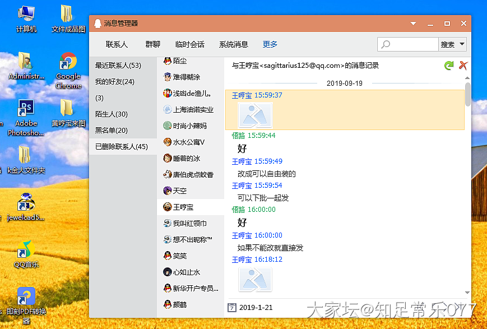Viewport: 487px width, 329px height.
Task: Select 已删除联系人(45) group
Action: 121,147
